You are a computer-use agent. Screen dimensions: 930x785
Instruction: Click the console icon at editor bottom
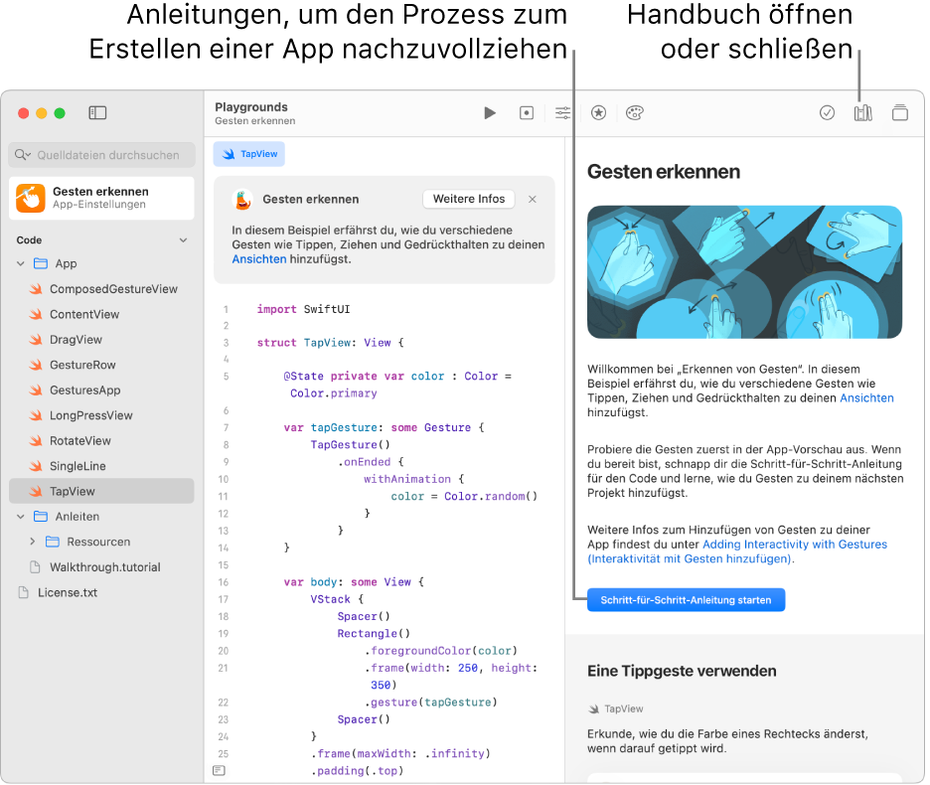219,771
